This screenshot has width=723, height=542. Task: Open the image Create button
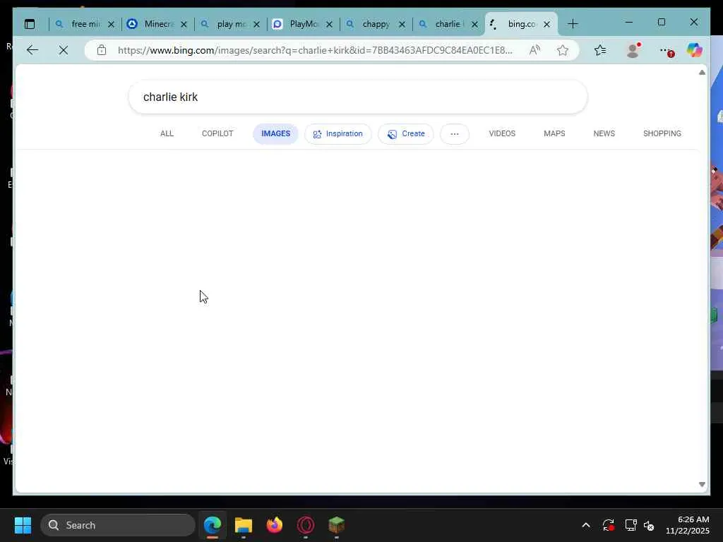[x=406, y=133]
